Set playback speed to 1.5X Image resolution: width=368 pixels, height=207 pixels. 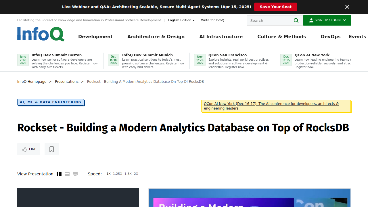128,174
